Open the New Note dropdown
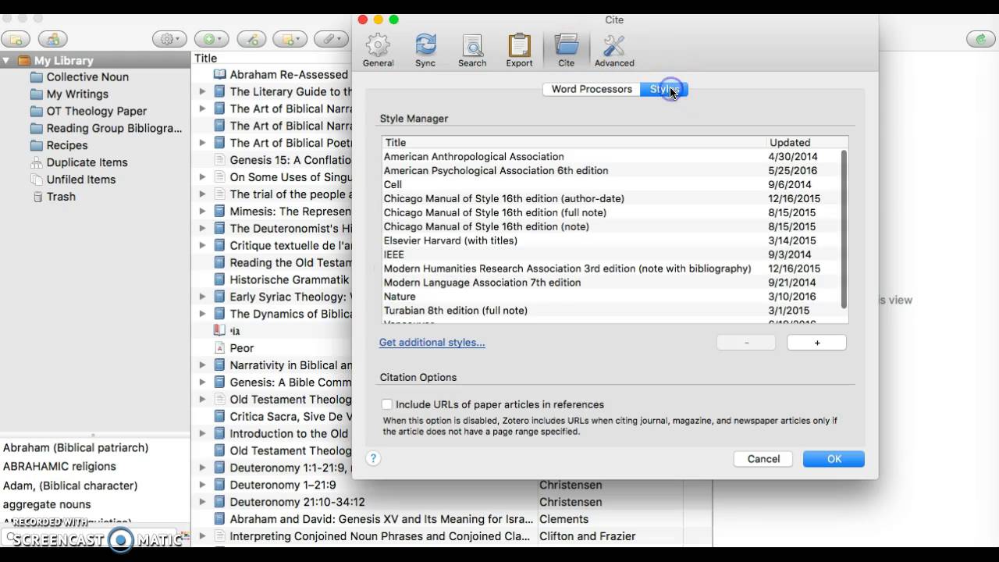The width and height of the screenshot is (999, 562). 288,39
